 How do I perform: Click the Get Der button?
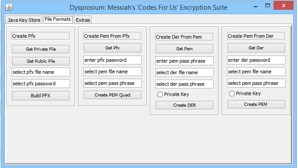tap(256, 48)
